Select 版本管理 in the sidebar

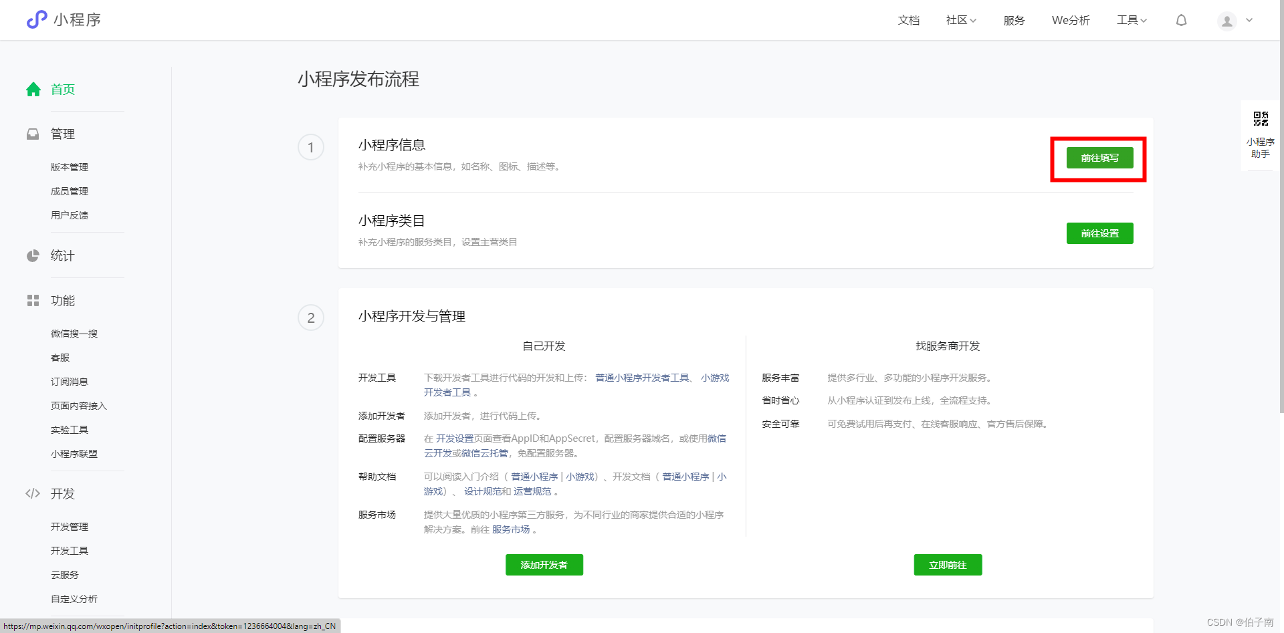pyautogui.click(x=70, y=167)
